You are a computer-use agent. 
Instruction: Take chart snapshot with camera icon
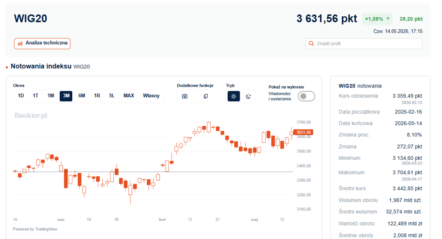click(x=185, y=96)
